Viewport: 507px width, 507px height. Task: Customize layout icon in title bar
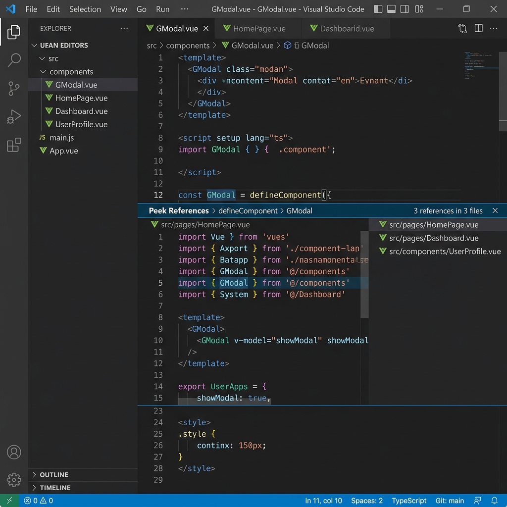pyautogui.click(x=419, y=9)
